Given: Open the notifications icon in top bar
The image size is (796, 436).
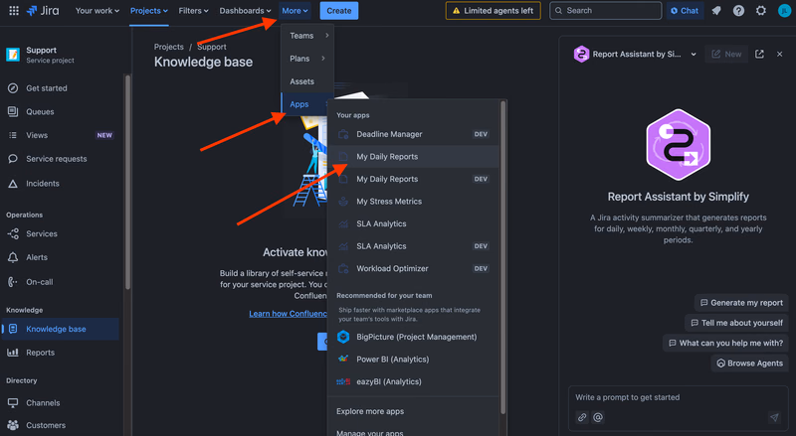Looking at the screenshot, I should (716, 11).
